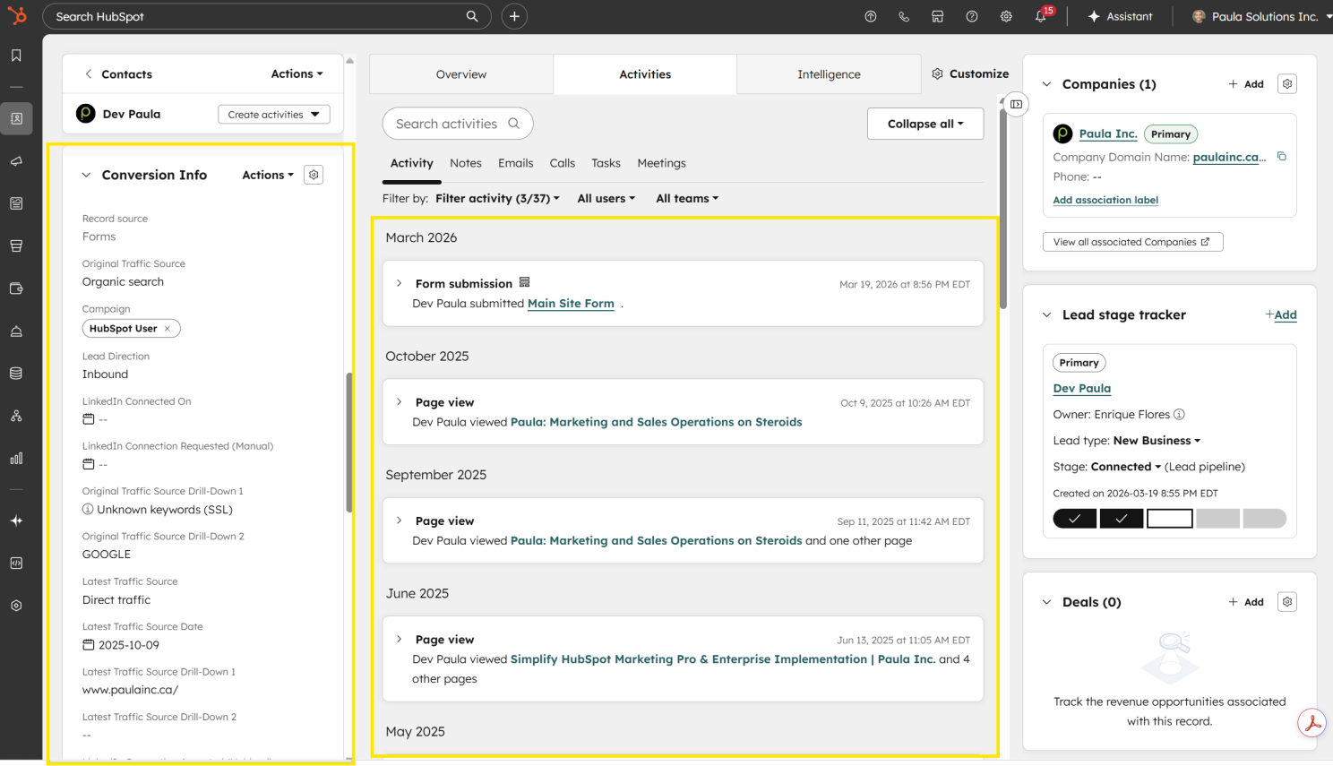Select the Calls activity tab
Image resolution: width=1333 pixels, height=766 pixels.
point(563,163)
